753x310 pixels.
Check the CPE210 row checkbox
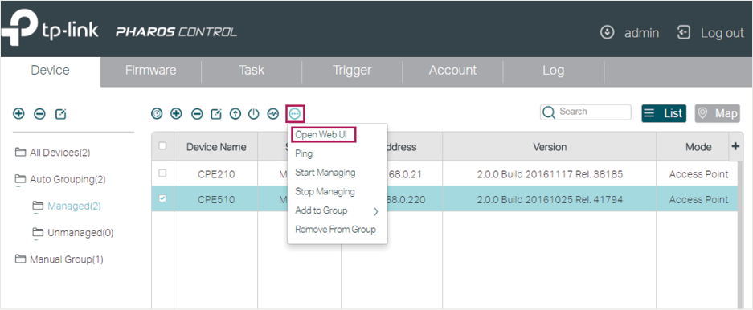[x=162, y=173]
